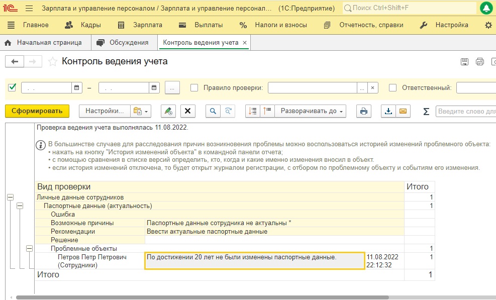This screenshot has width=496, height=300.
Task: Click the sum (Σ) icon
Action: 426,111
